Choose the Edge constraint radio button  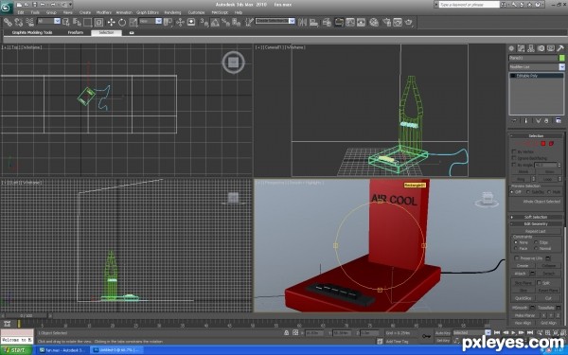click(536, 242)
